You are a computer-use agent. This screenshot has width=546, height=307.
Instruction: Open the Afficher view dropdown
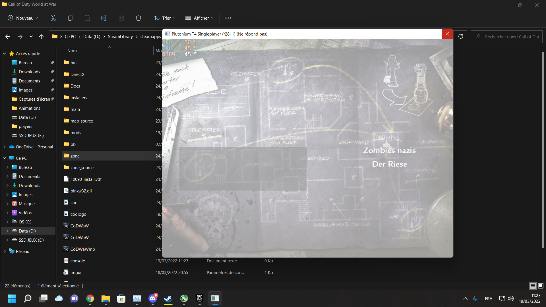point(199,18)
